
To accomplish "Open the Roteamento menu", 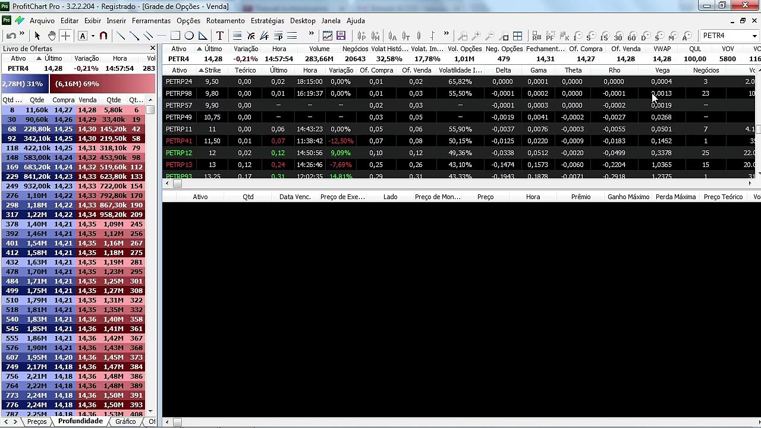I will click(225, 20).
